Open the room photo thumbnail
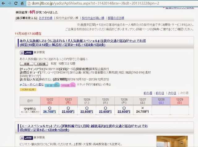Image resolution: width=198 pixels, height=147 pixels. (x=172, y=141)
